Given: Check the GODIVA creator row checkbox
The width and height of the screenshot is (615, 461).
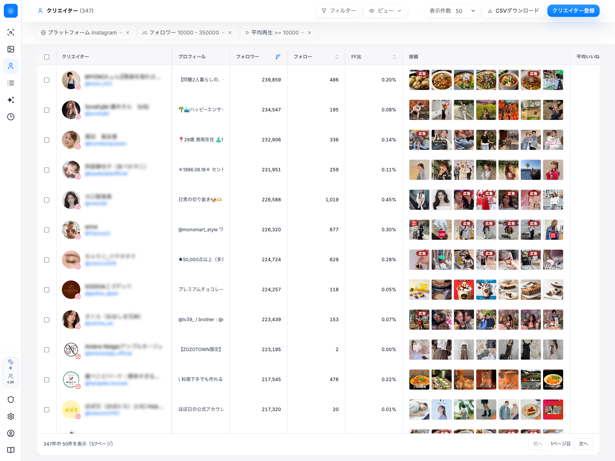Looking at the screenshot, I should pos(47,290).
